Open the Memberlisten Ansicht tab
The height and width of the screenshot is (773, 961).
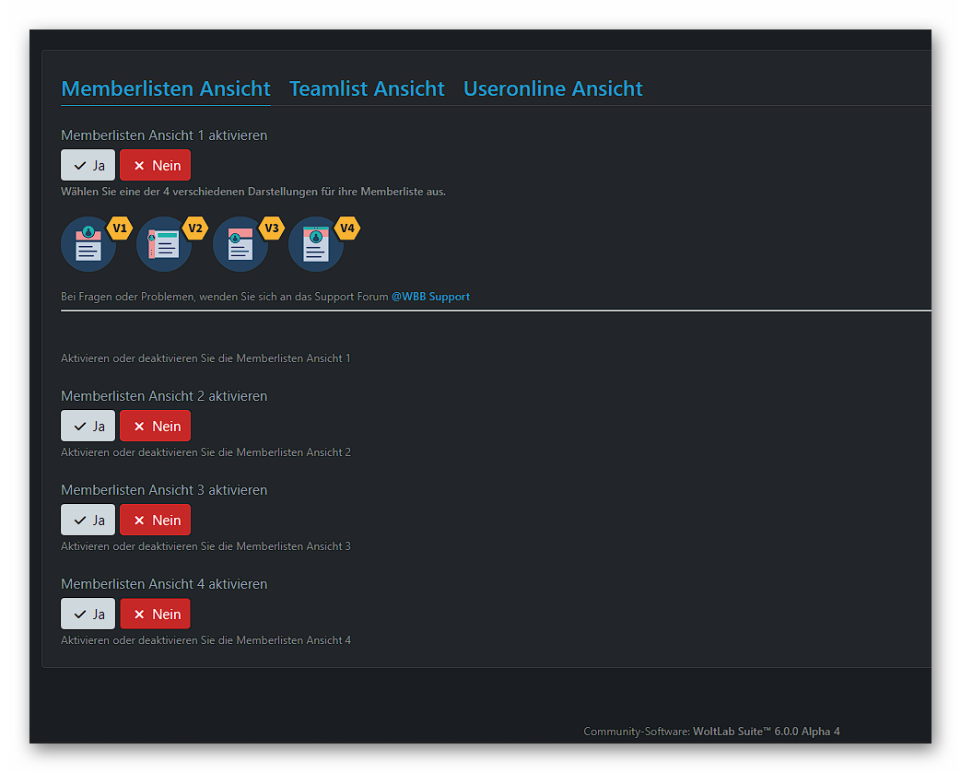point(166,88)
